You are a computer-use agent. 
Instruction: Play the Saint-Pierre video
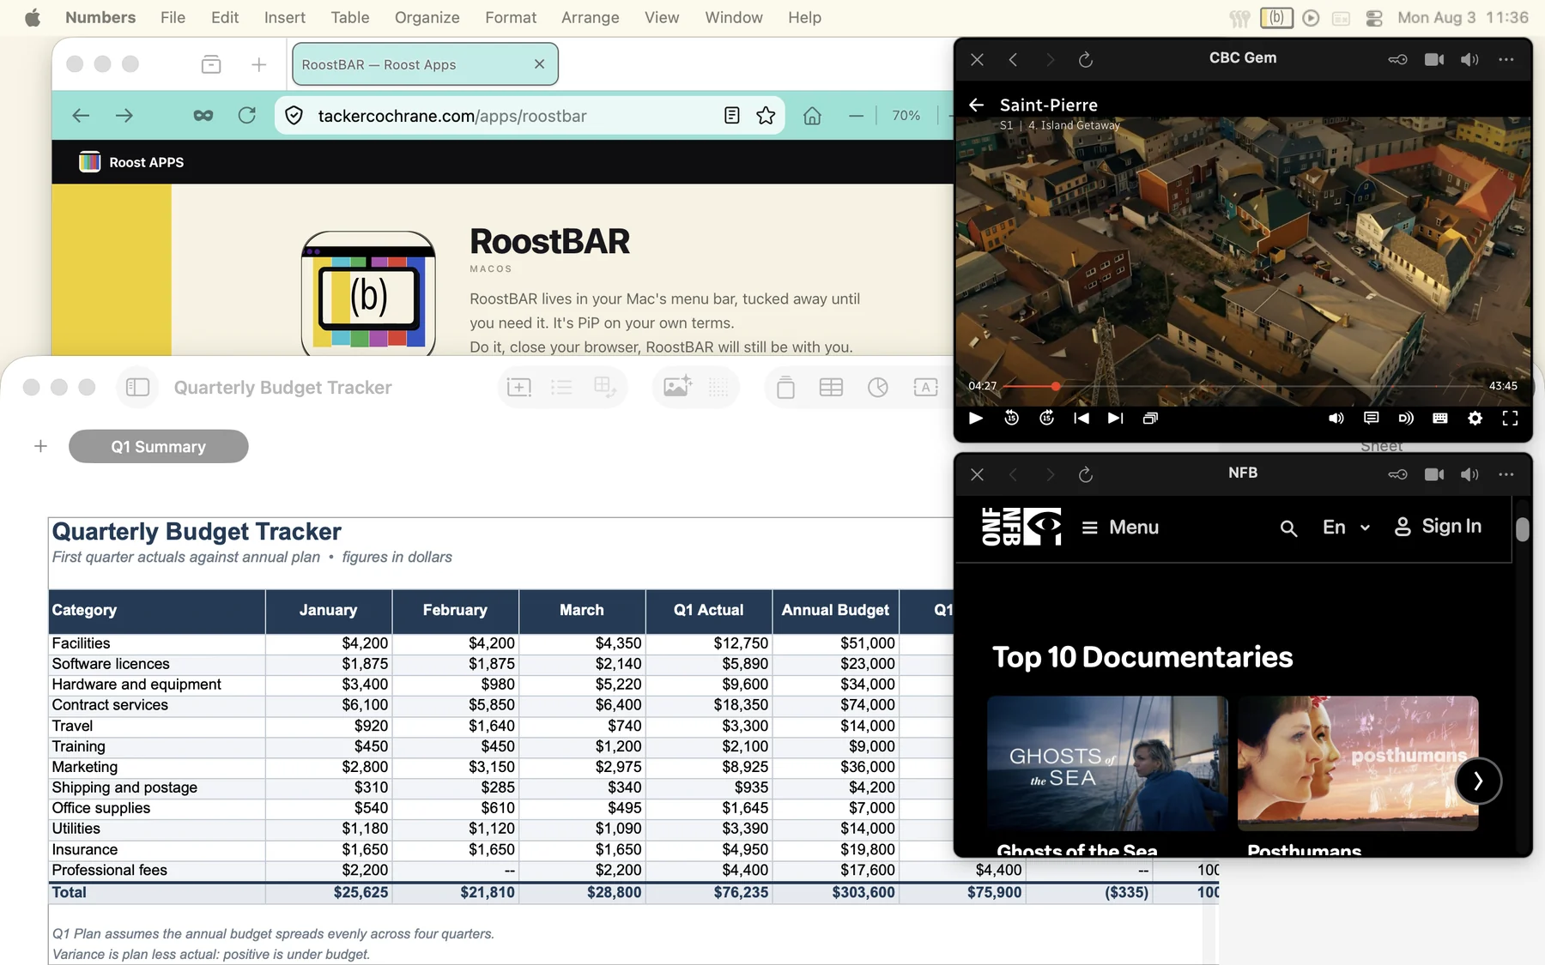click(x=976, y=418)
